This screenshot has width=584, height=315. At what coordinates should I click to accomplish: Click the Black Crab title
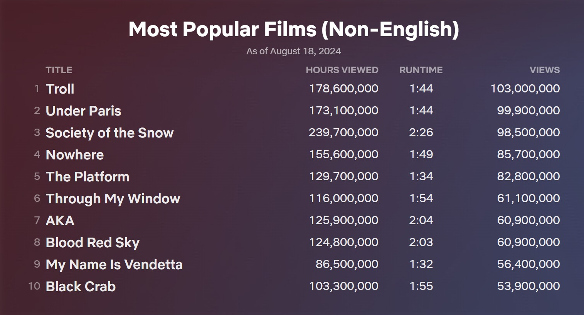[x=81, y=287]
